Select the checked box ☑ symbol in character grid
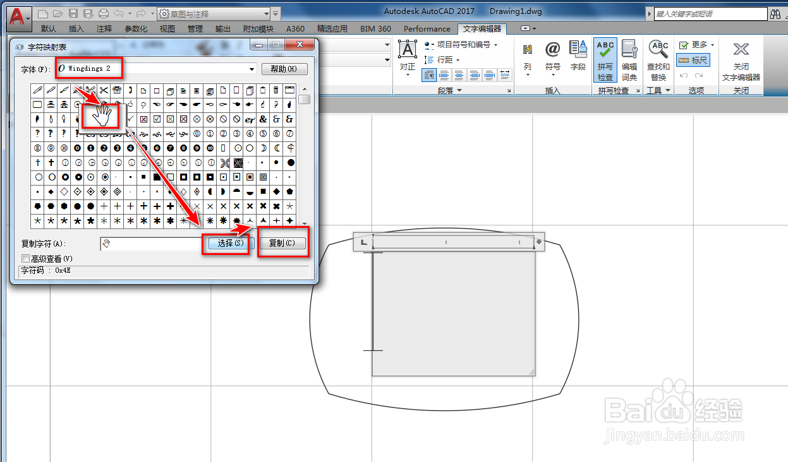The image size is (788, 462). click(x=157, y=119)
